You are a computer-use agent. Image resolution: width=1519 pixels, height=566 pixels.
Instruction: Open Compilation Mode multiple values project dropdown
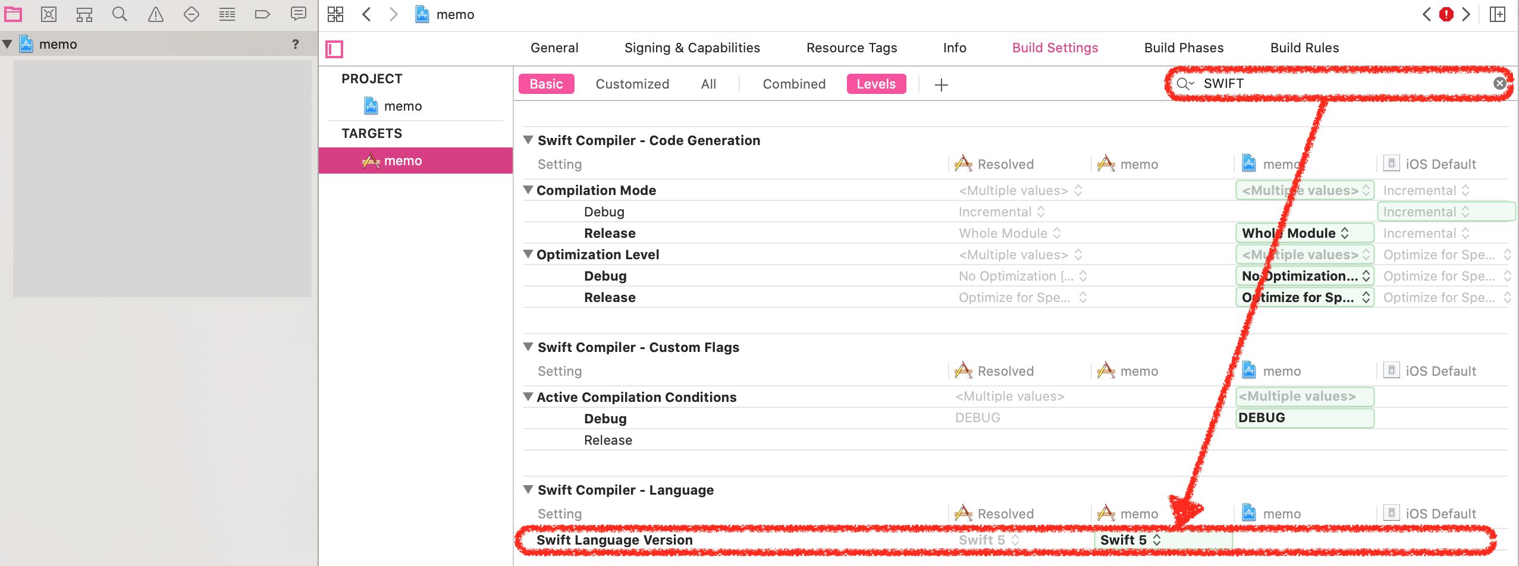pyautogui.click(x=1304, y=190)
